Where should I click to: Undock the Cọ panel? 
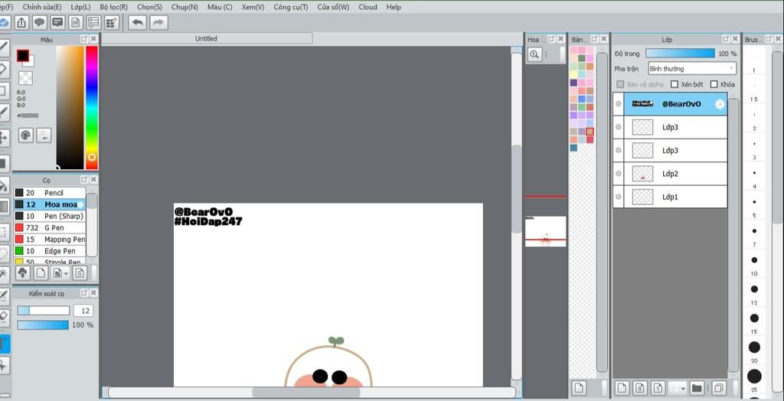pyautogui.click(x=84, y=180)
